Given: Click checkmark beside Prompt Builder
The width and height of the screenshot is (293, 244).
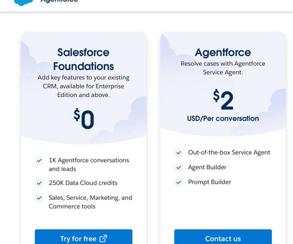Looking at the screenshot, I should [x=179, y=182].
